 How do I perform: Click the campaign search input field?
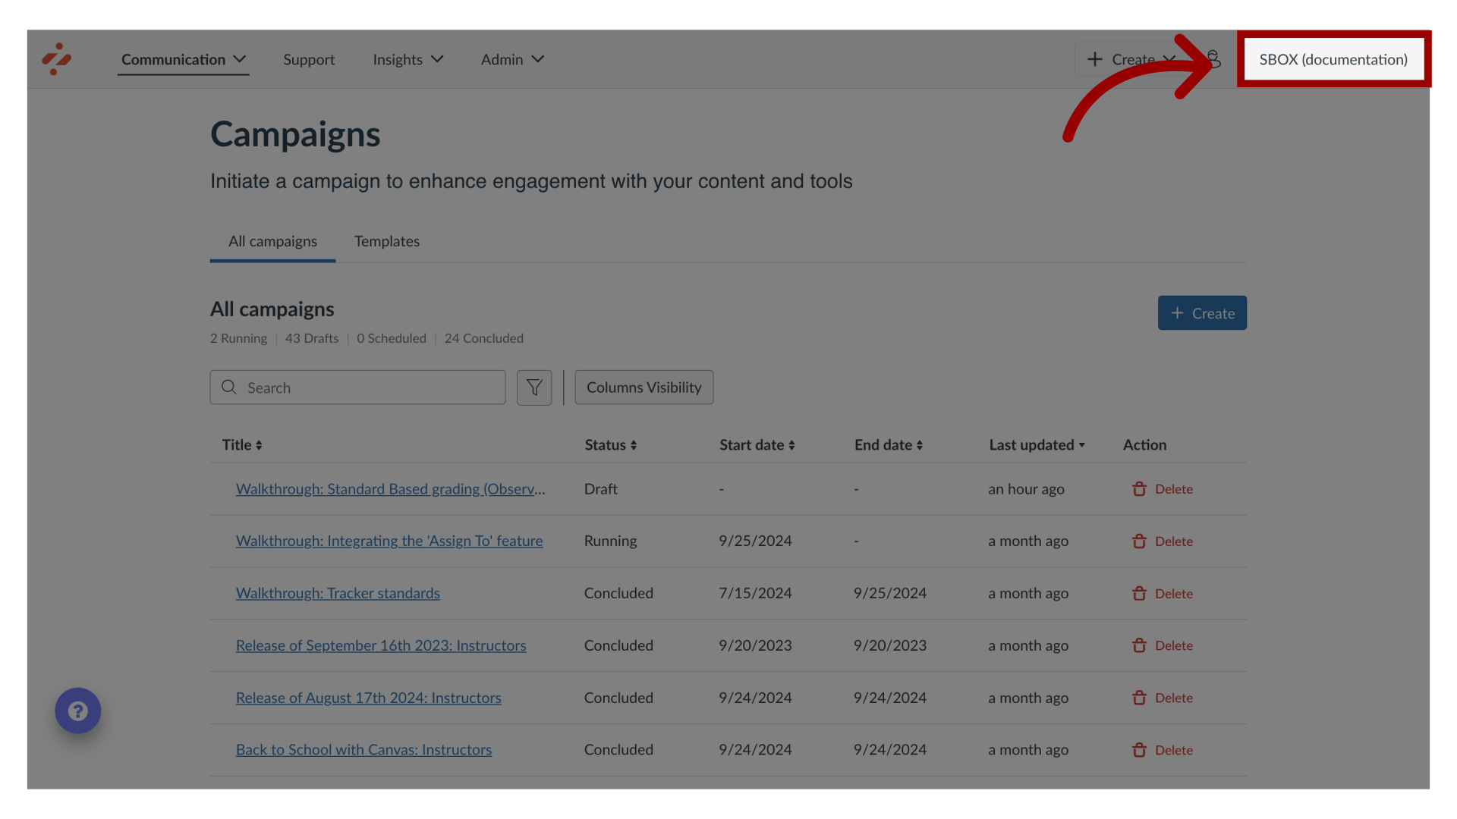pos(357,387)
